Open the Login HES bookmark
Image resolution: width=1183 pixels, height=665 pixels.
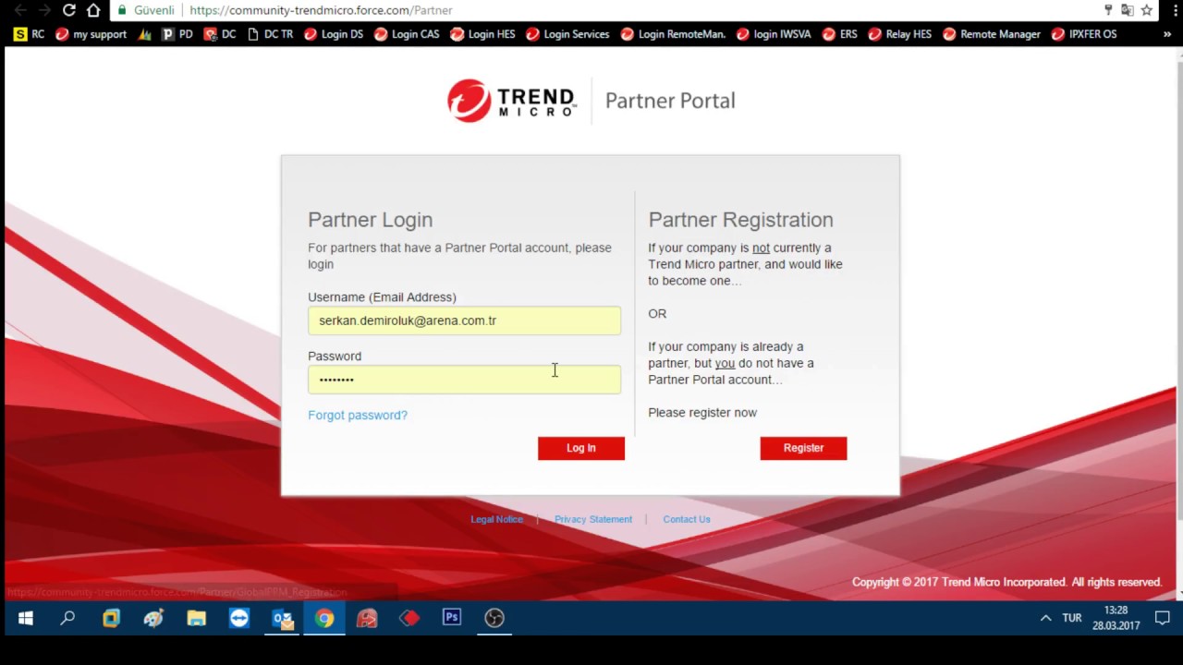pos(482,34)
